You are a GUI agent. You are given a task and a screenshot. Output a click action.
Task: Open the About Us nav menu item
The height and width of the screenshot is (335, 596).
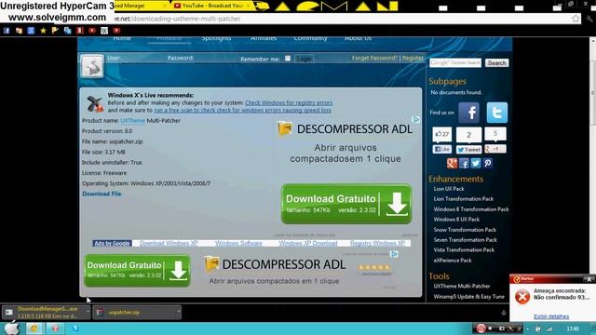coord(358,39)
